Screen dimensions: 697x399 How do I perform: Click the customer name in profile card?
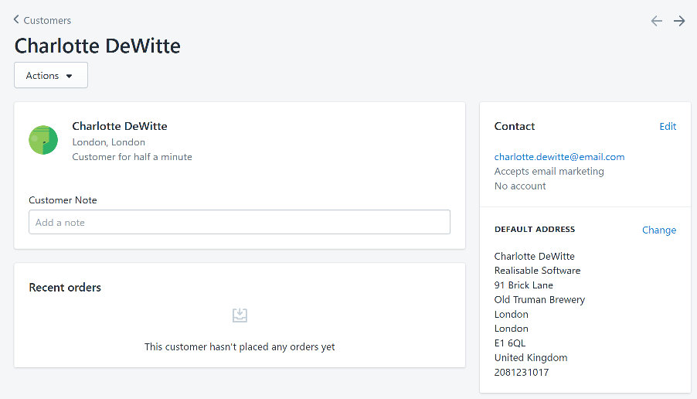120,126
